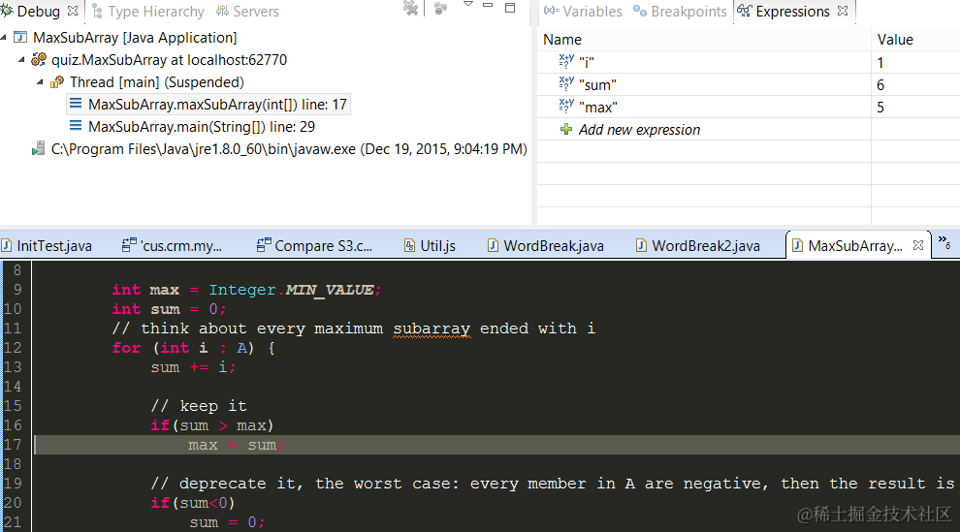Click the Name column header
Image resolution: width=960 pixels, height=532 pixels.
pyautogui.click(x=562, y=40)
